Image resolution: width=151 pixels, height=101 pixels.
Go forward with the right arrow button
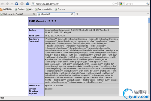(x=7, y=4)
